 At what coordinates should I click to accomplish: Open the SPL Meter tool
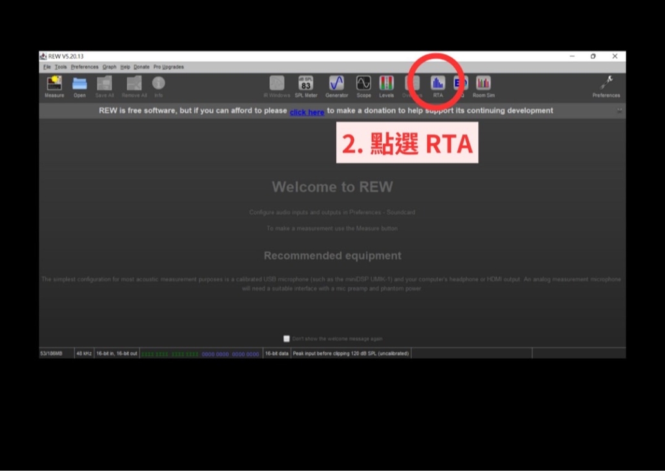306,84
